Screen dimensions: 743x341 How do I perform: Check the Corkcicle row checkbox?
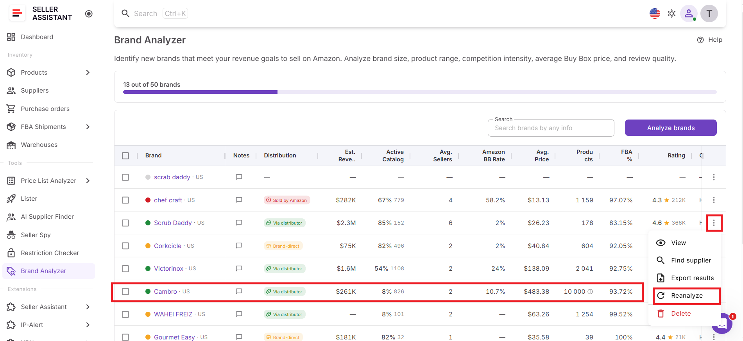(125, 246)
